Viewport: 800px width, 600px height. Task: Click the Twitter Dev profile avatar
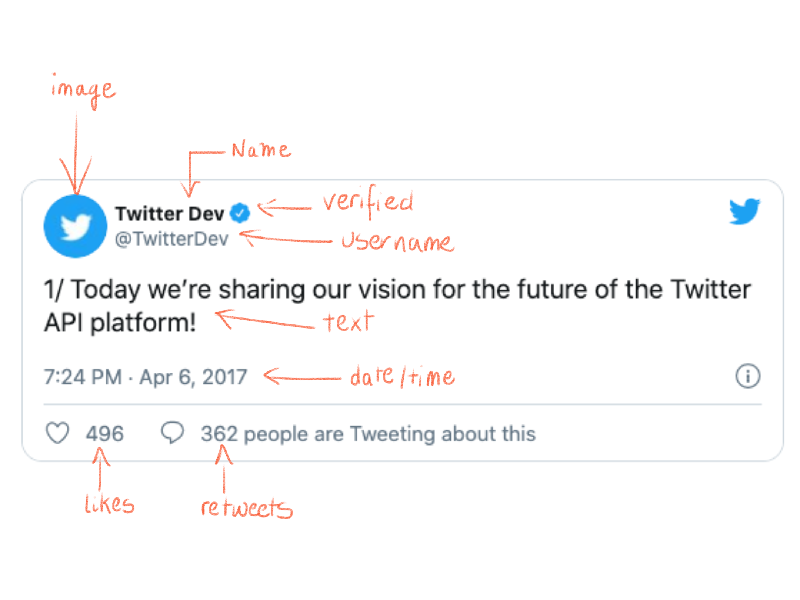tap(76, 226)
